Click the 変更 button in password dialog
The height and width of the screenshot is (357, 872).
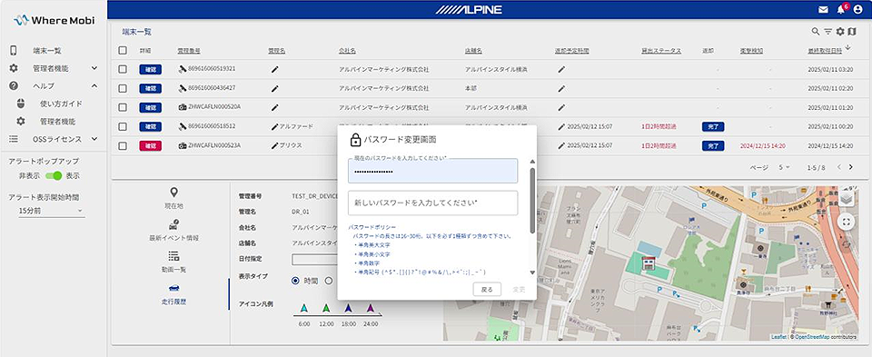[519, 289]
